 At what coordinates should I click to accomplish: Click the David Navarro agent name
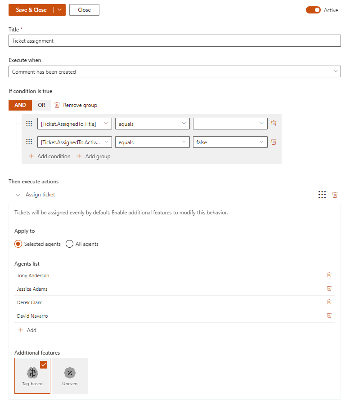[32, 316]
